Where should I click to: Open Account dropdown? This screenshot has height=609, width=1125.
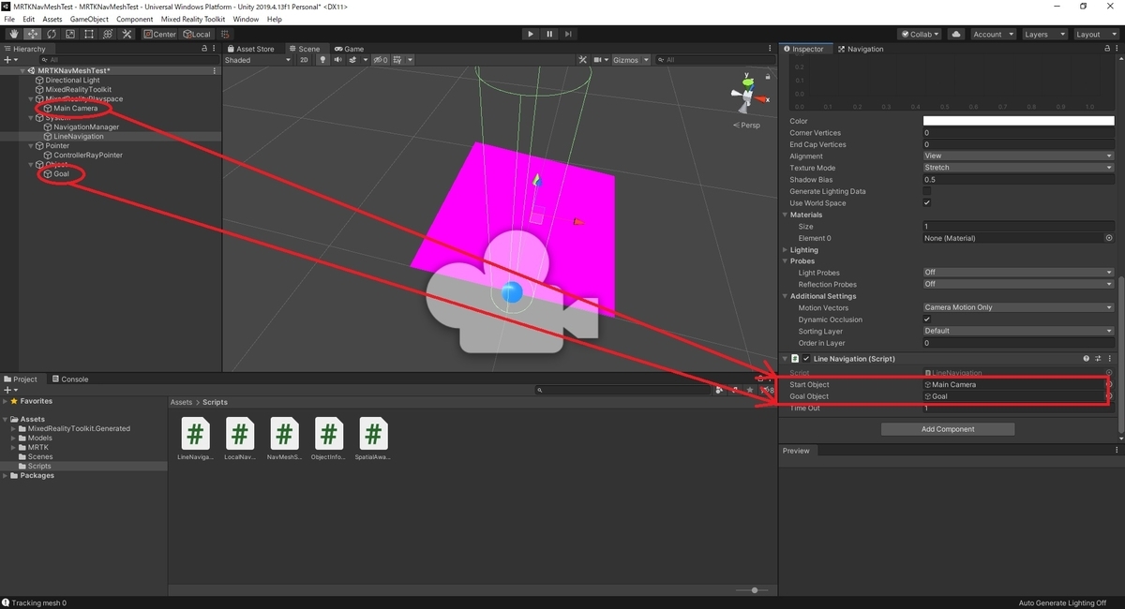point(992,34)
